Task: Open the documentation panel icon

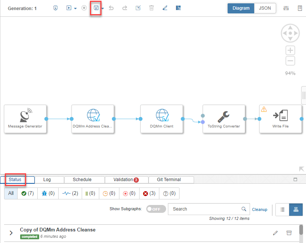Action: (x=300, y=8)
